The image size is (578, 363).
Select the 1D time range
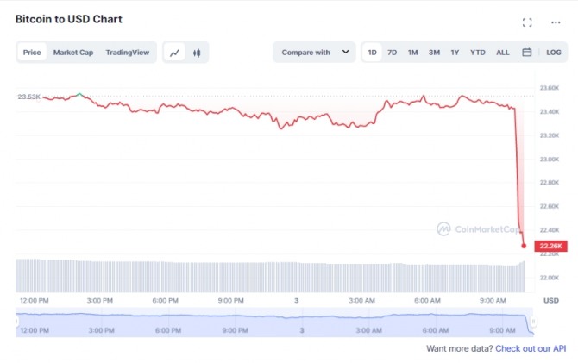372,53
